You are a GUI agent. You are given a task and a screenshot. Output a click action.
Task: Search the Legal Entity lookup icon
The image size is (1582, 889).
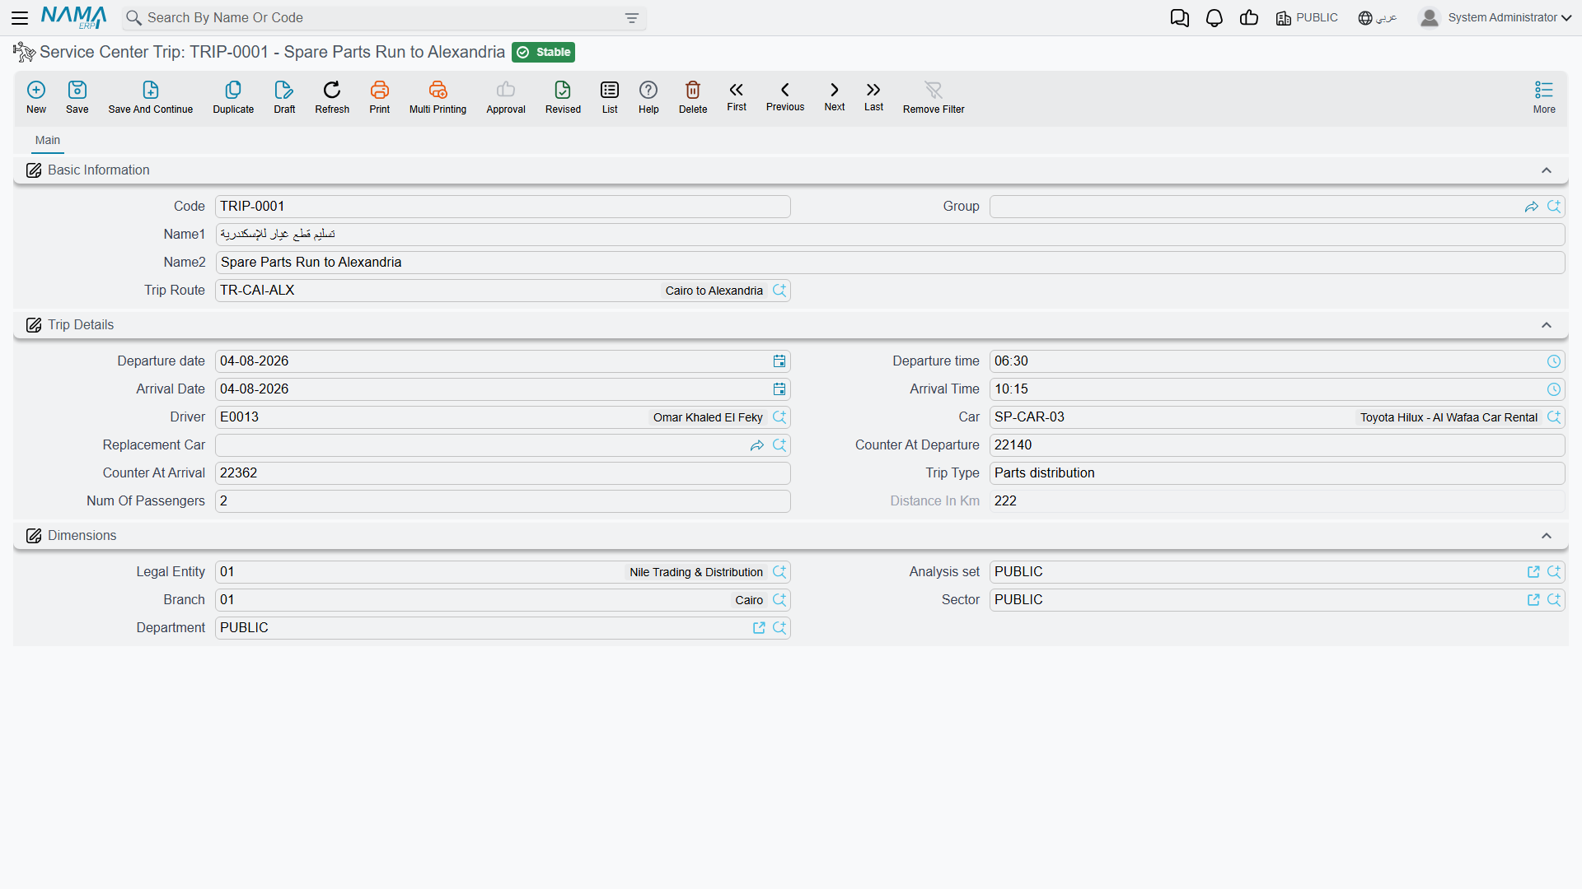point(779,572)
